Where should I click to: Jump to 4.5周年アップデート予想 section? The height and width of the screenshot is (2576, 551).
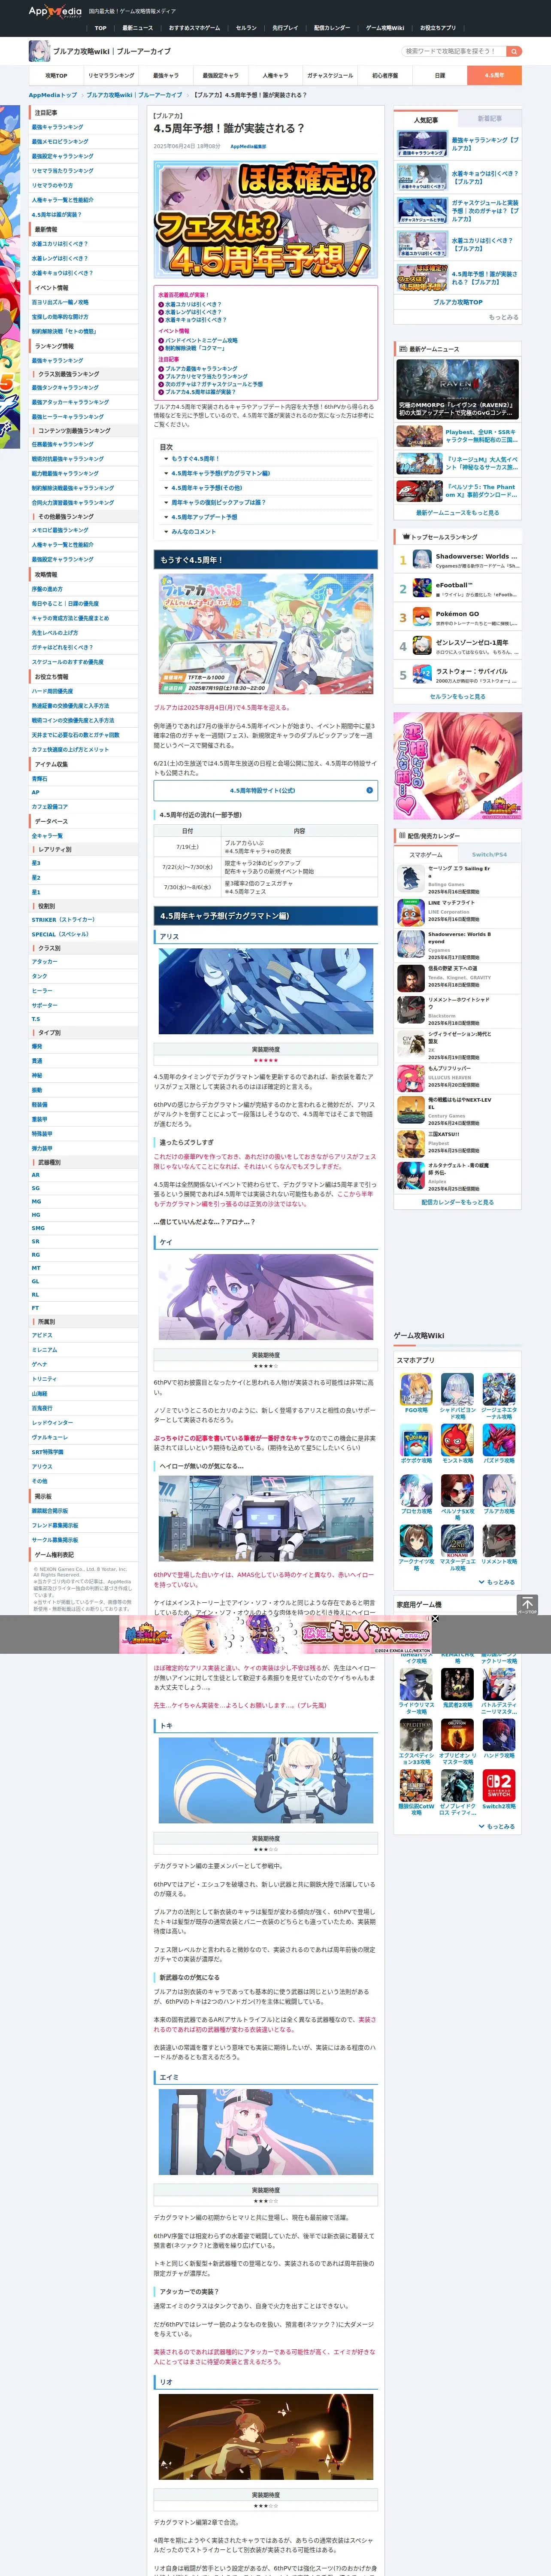point(204,517)
